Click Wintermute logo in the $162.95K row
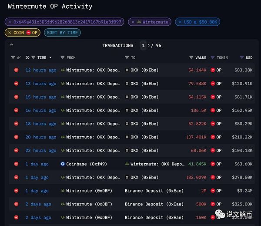This screenshot has width=261, height=226. pos(63,110)
